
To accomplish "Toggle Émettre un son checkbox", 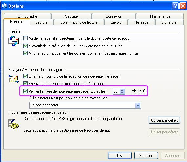I will coord(25,76).
